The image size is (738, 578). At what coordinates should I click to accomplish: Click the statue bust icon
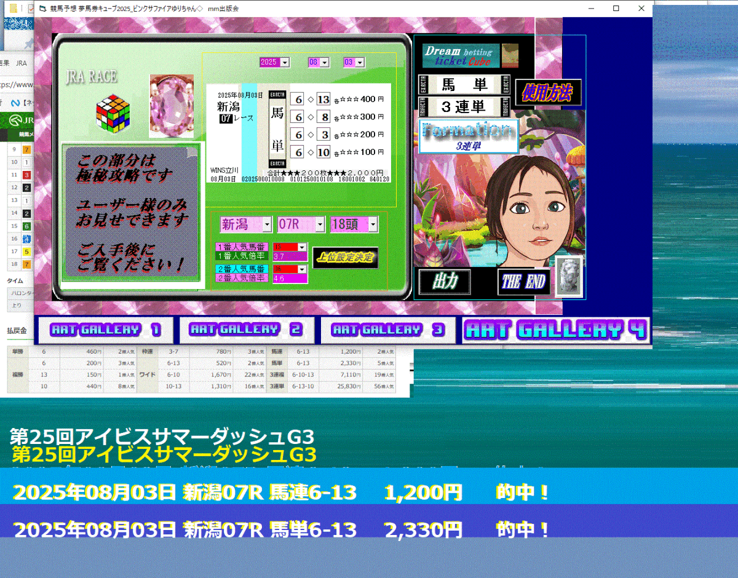(x=569, y=277)
